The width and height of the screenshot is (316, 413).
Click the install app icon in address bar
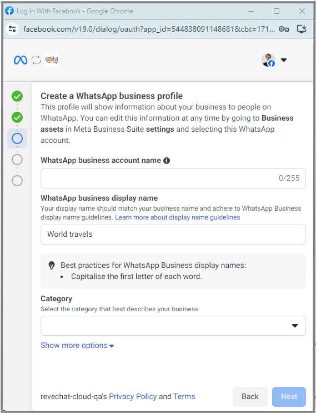tap(302, 29)
